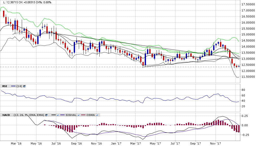Click the 13.00000 price axis label

click(x=248, y=59)
